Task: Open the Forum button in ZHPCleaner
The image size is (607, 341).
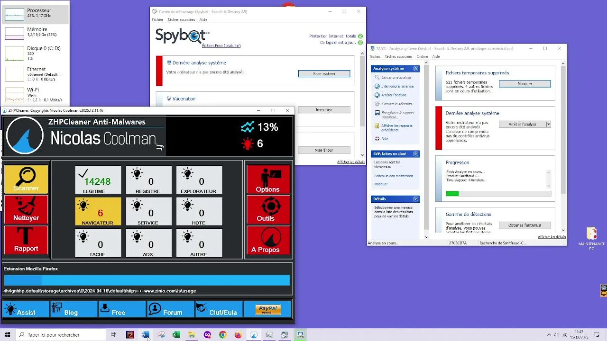Action: (171, 309)
